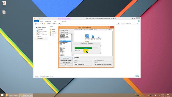Image resolution: width=172 pixels, height=97 pixels.
Task: Click the search magnifier in Explorer
Action: pyautogui.click(x=138, y=24)
